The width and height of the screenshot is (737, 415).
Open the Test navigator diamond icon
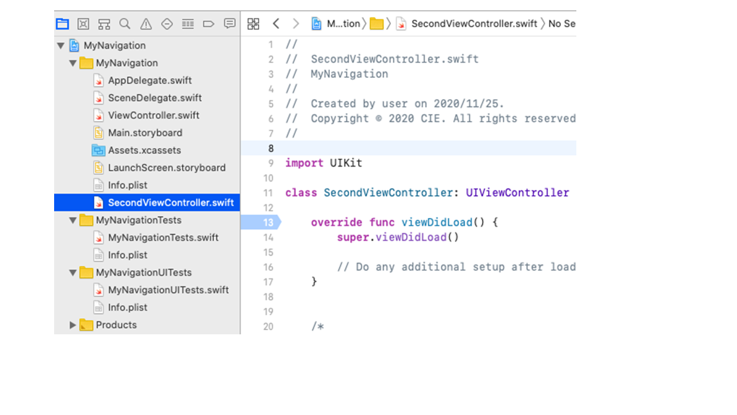click(167, 24)
